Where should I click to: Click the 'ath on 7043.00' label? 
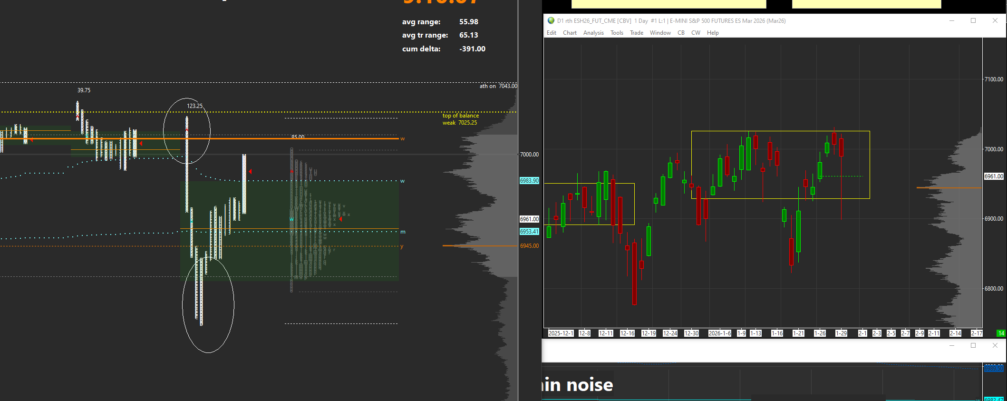[498, 86]
